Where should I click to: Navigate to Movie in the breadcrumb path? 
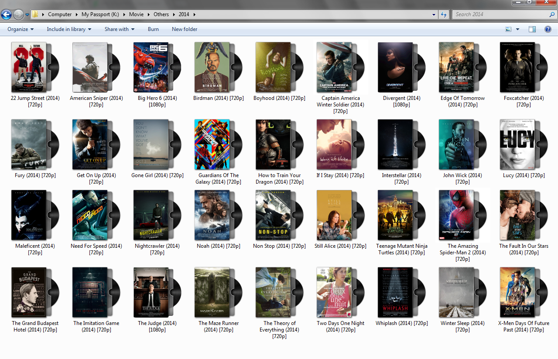tap(136, 14)
